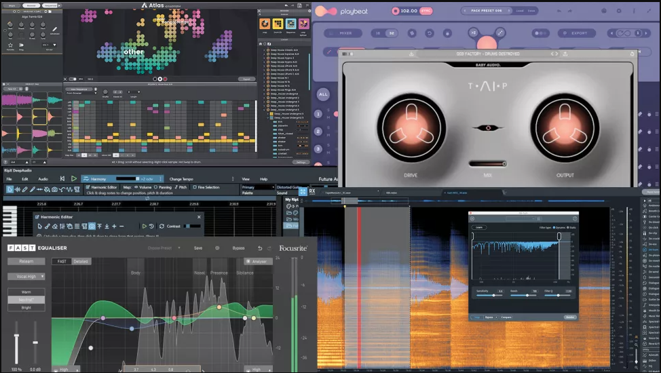Viewport: 661px width, 373px height.
Task: Click the undo arrow in FAST Equaliser
Action: (x=260, y=248)
